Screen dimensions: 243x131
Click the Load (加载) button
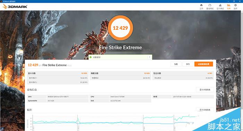point(176,64)
